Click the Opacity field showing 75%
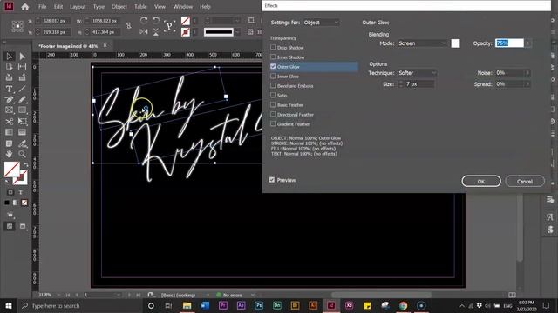This screenshot has width=558, height=313. (x=509, y=43)
